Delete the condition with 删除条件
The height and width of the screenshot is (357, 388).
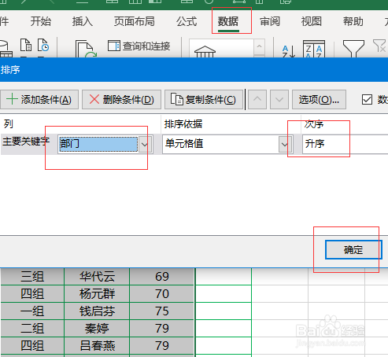pyautogui.click(x=121, y=100)
